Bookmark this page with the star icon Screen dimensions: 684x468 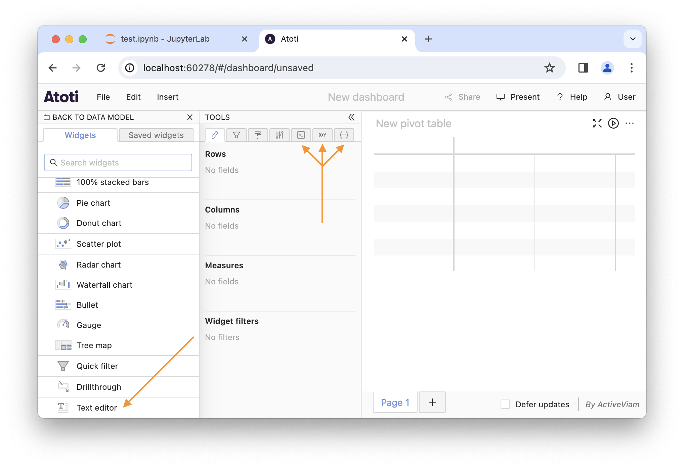[549, 68]
